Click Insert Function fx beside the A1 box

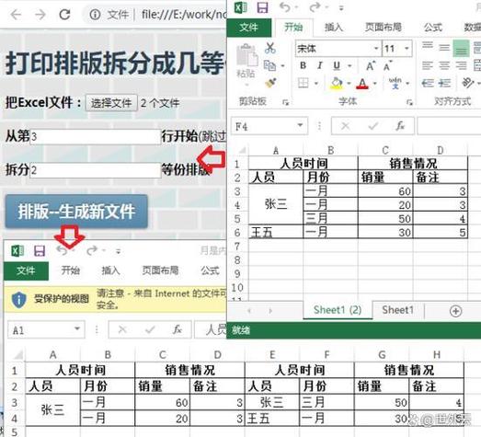pyautogui.click(x=177, y=330)
